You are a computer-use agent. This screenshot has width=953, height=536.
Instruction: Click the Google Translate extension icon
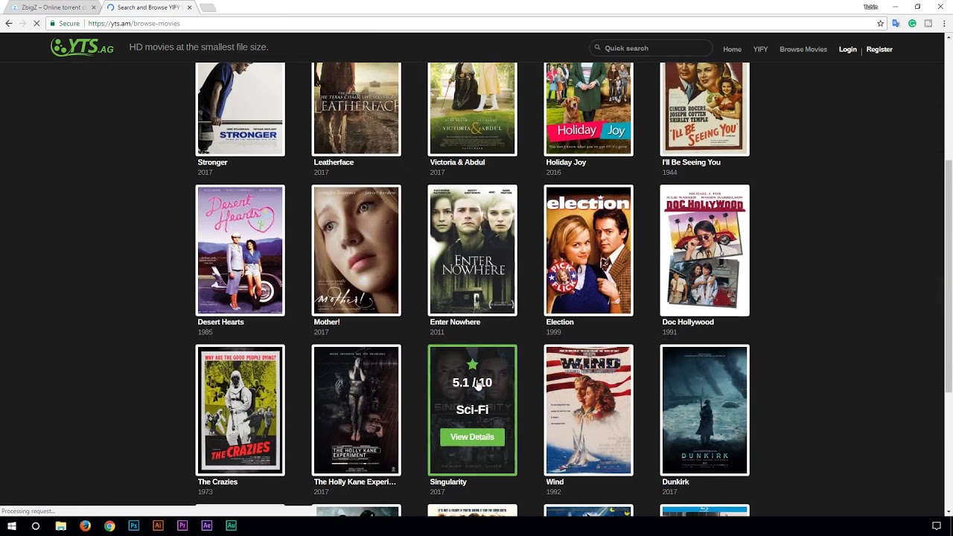(x=896, y=24)
